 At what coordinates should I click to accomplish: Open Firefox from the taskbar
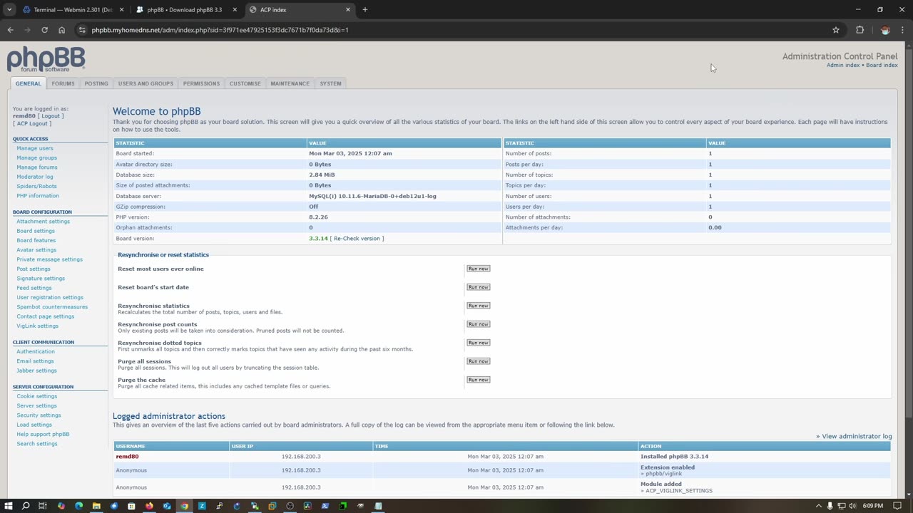149,506
